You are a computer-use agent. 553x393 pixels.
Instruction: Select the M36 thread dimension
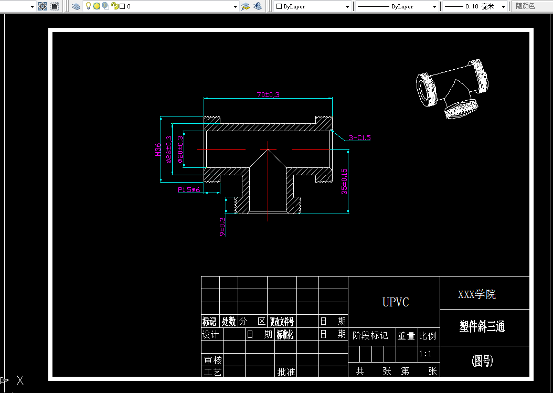[x=158, y=149]
